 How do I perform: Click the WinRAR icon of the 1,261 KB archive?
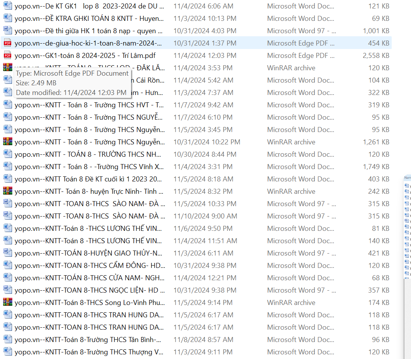[7, 142]
